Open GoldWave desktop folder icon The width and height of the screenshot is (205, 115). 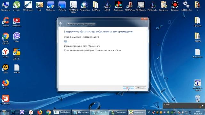(96, 6)
